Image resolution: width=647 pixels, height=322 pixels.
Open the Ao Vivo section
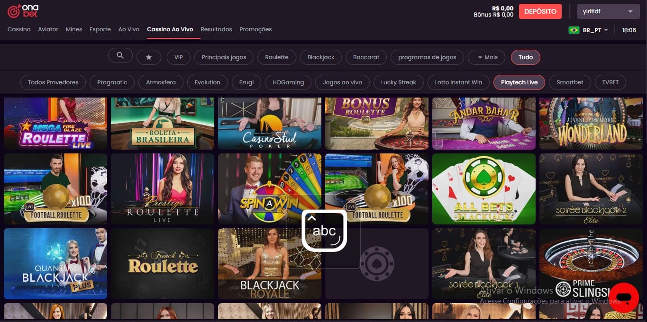(x=129, y=29)
